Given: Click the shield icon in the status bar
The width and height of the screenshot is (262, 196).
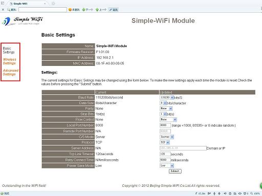Looking at the screenshot, I should 245,193.
